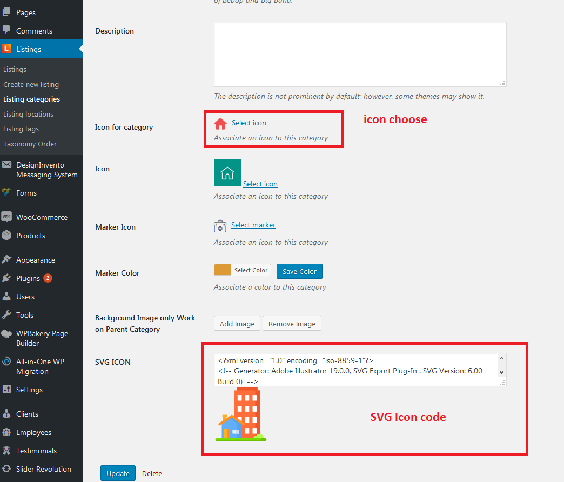Click SVG field scroll up arrow

pyautogui.click(x=501, y=358)
